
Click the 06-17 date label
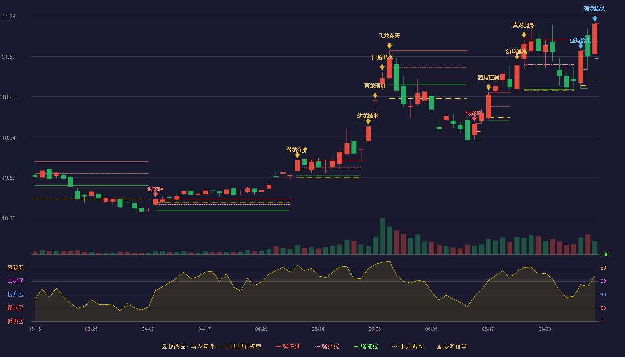coord(488,329)
